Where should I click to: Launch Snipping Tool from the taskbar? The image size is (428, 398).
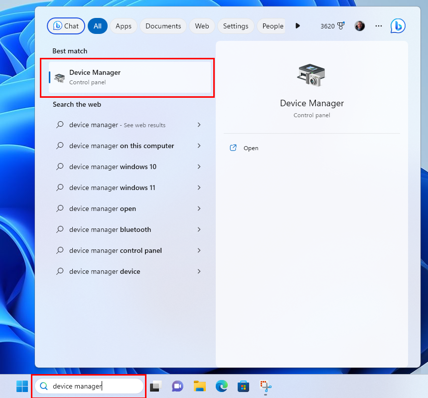click(x=265, y=386)
